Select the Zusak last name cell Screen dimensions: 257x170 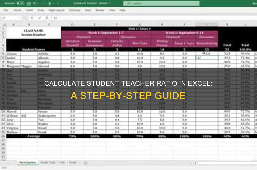pyautogui.click(x=49, y=132)
